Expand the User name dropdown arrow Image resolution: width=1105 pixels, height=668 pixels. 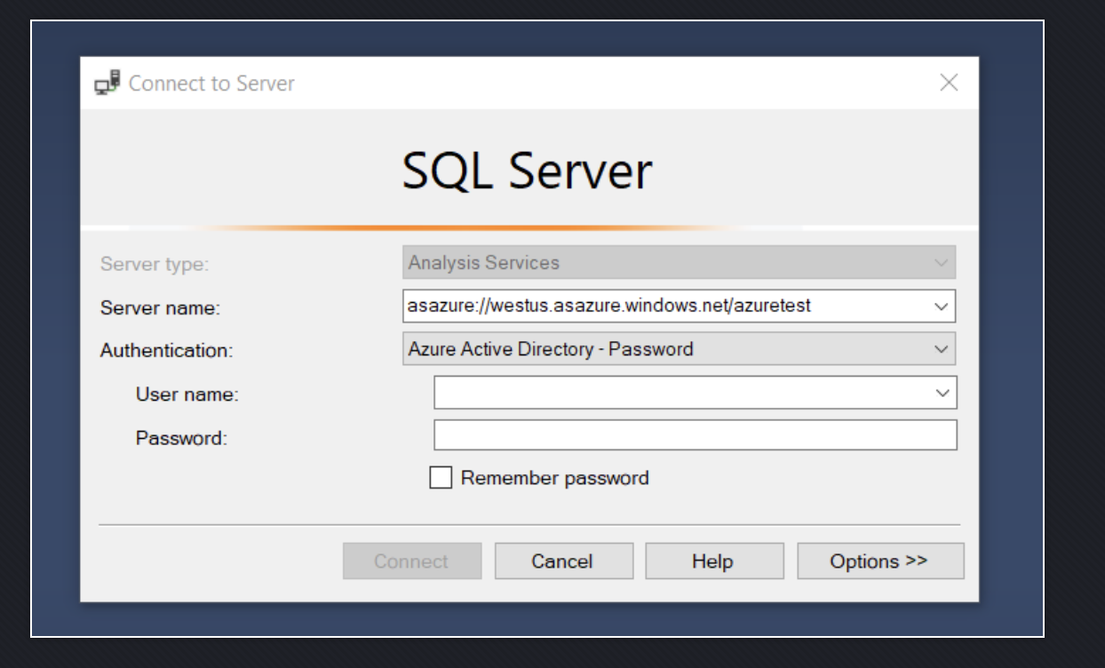942,393
